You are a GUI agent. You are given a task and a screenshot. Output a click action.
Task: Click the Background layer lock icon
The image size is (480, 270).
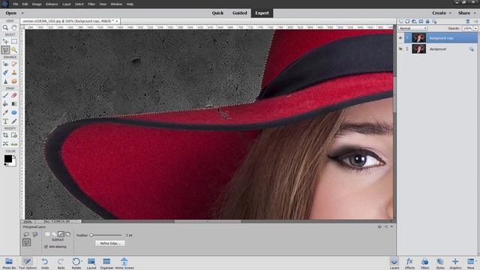click(471, 49)
